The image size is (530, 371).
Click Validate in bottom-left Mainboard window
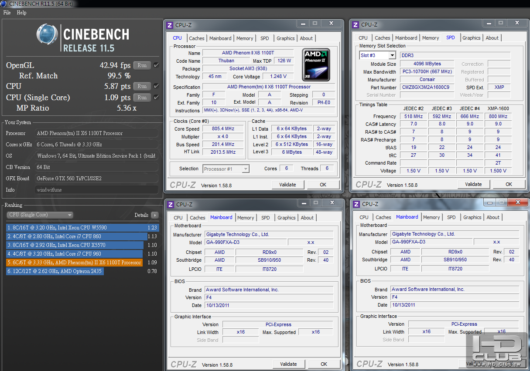point(289,364)
